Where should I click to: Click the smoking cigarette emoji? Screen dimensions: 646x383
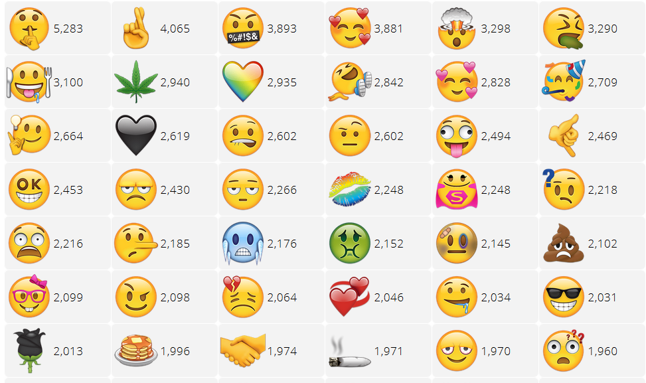click(x=350, y=352)
